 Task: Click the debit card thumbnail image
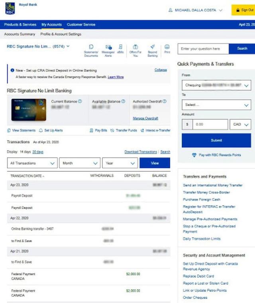(29, 110)
